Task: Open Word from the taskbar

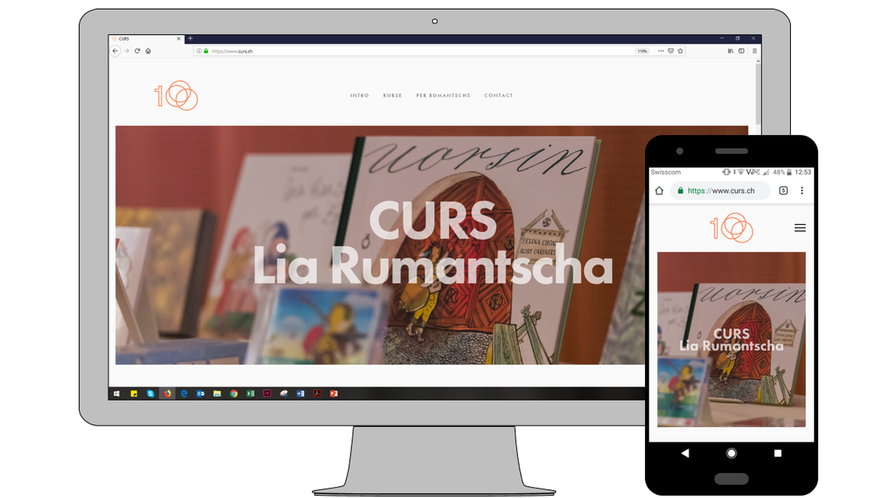Action: coord(300,394)
